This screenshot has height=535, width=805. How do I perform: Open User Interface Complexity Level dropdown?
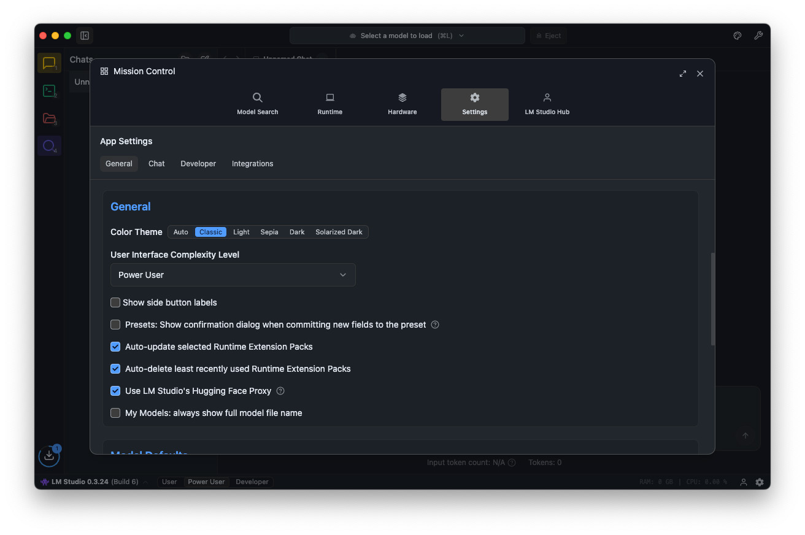point(233,275)
